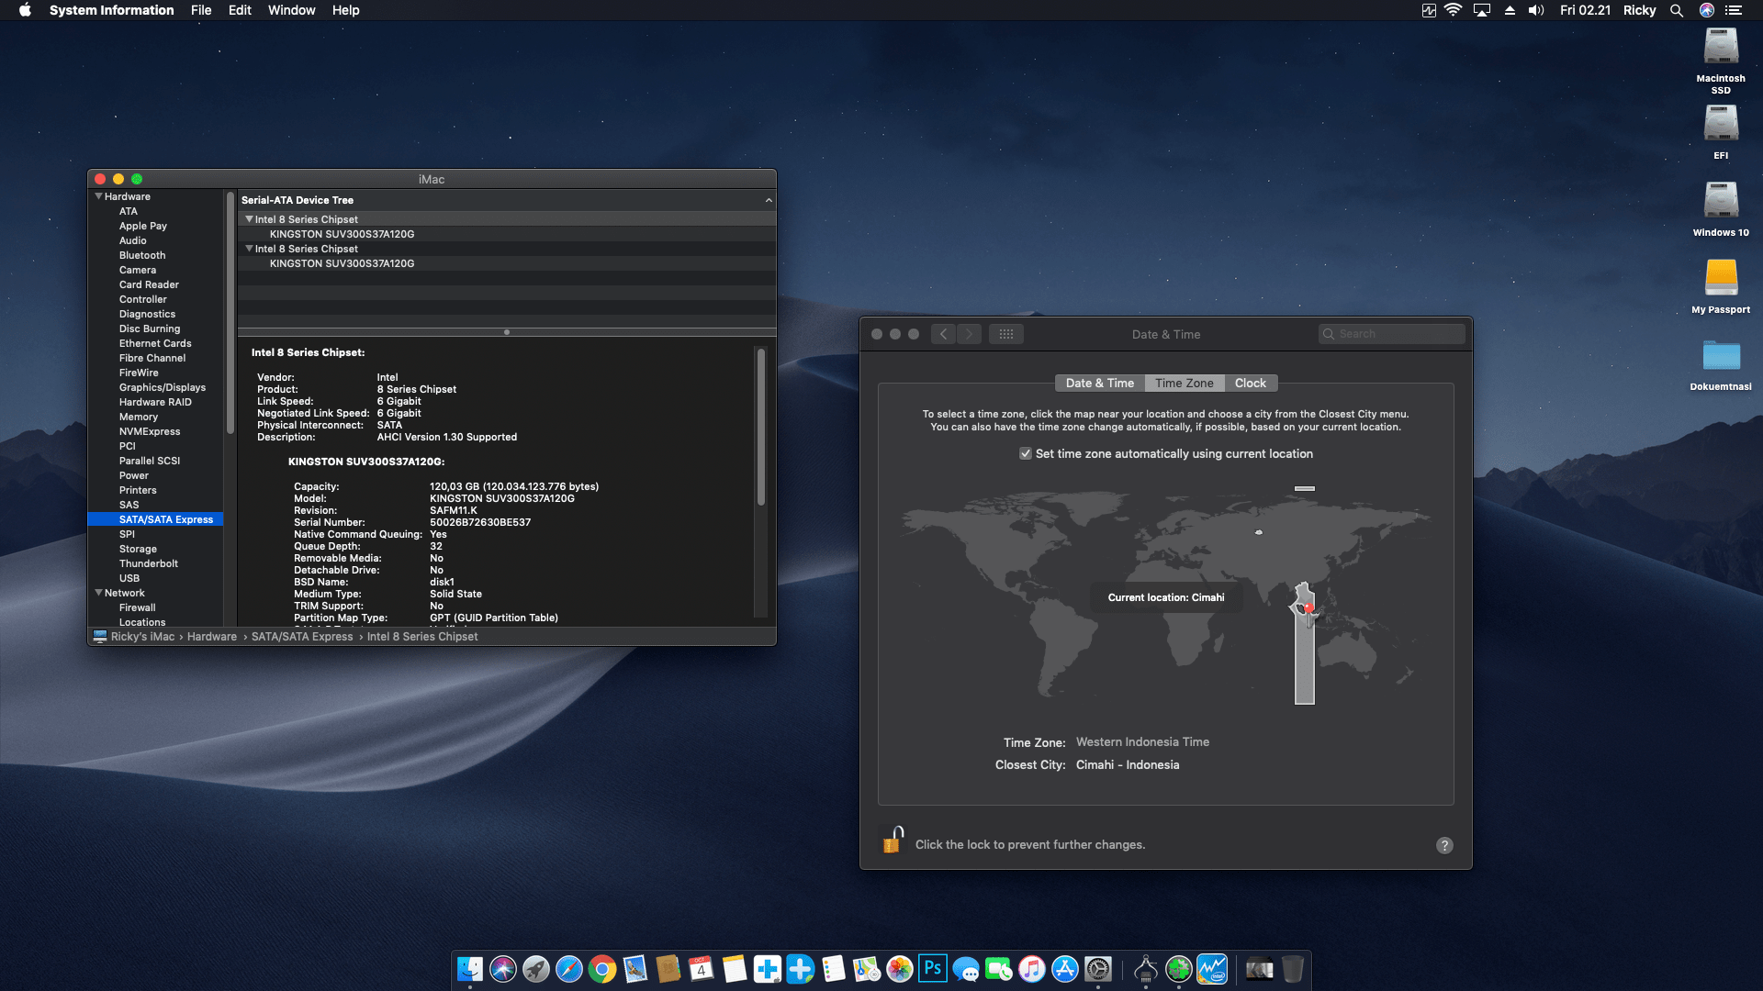Open Notification Center list icon

pos(1734,10)
